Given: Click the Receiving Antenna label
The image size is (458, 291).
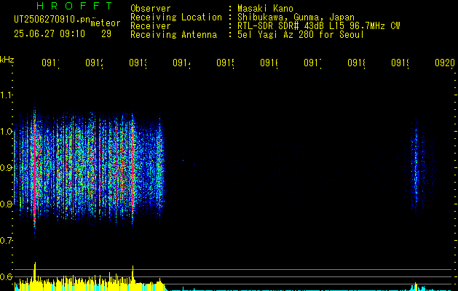Looking at the screenshot, I should click(174, 35).
